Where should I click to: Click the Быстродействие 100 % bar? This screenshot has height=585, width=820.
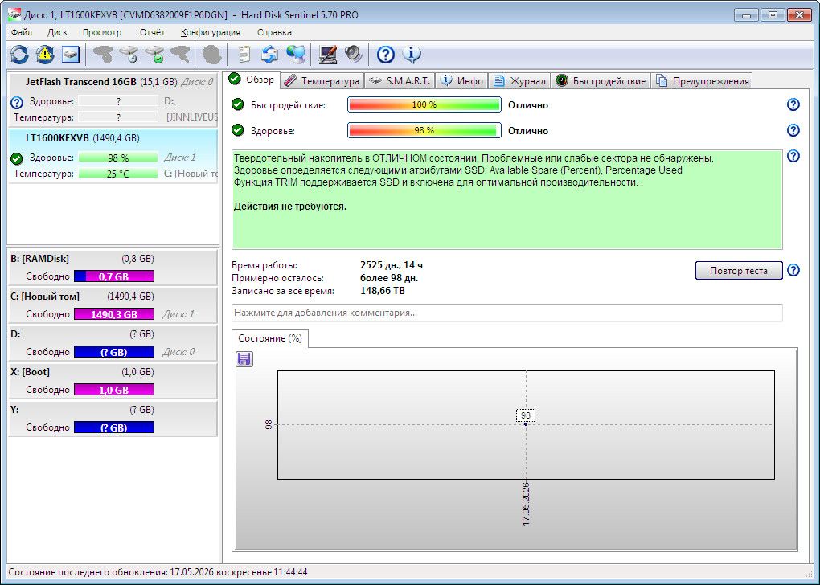click(x=424, y=104)
